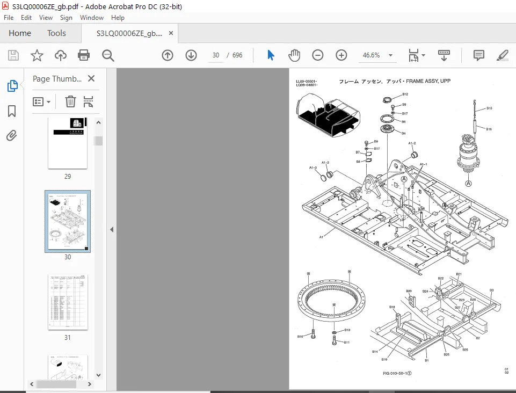
Task: Click thumbnails scroll down arrow
Action: coord(98,375)
